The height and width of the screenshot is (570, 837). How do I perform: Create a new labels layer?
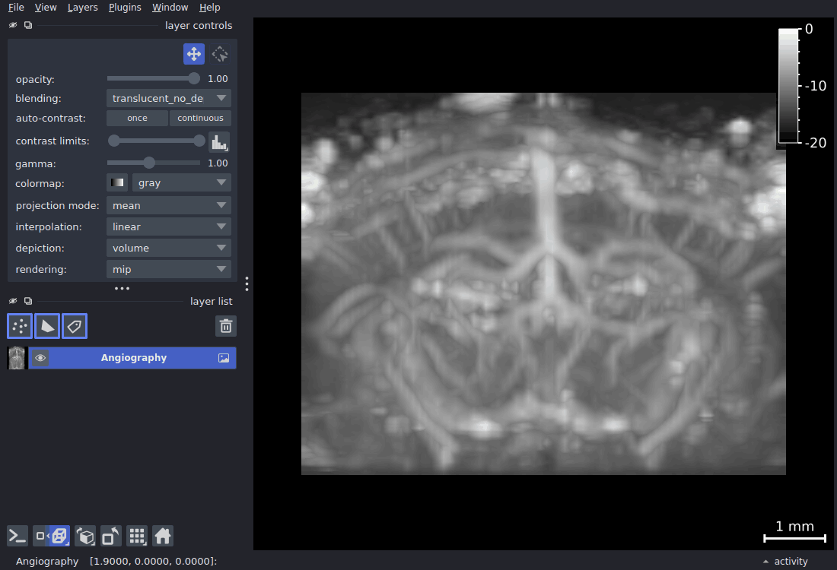click(75, 326)
